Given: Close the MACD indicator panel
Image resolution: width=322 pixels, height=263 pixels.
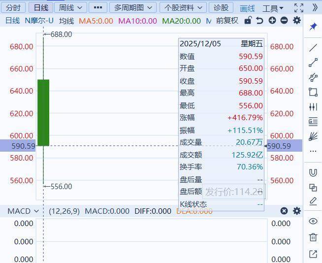Looking at the screenshot, I should (x=284, y=211).
